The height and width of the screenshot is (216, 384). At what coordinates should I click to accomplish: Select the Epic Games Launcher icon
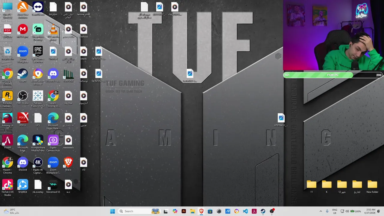coord(38,55)
